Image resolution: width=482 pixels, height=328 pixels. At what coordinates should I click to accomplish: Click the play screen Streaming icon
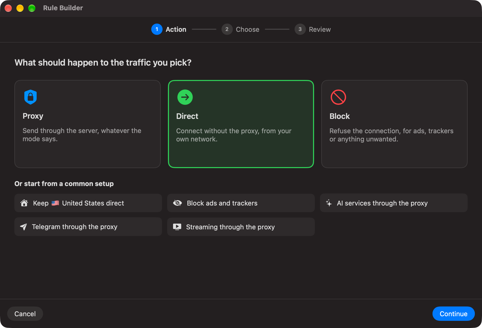pyautogui.click(x=177, y=227)
